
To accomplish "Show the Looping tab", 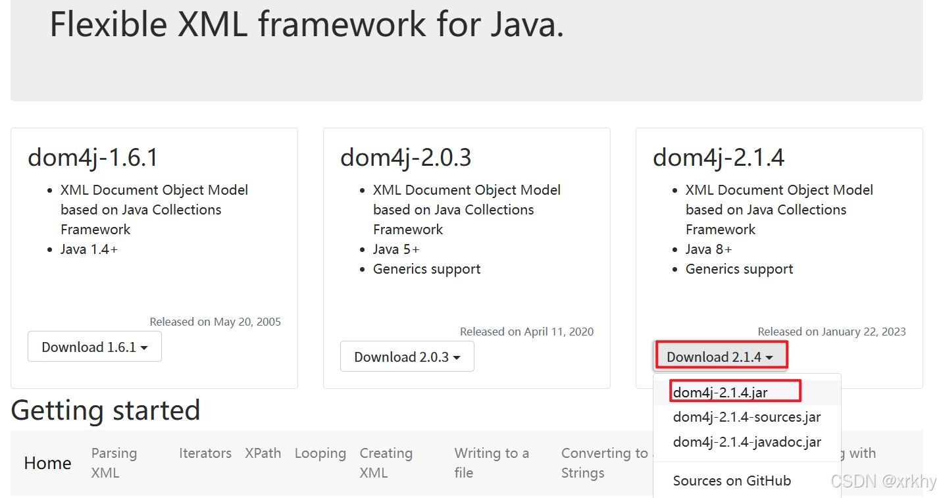I will [320, 453].
